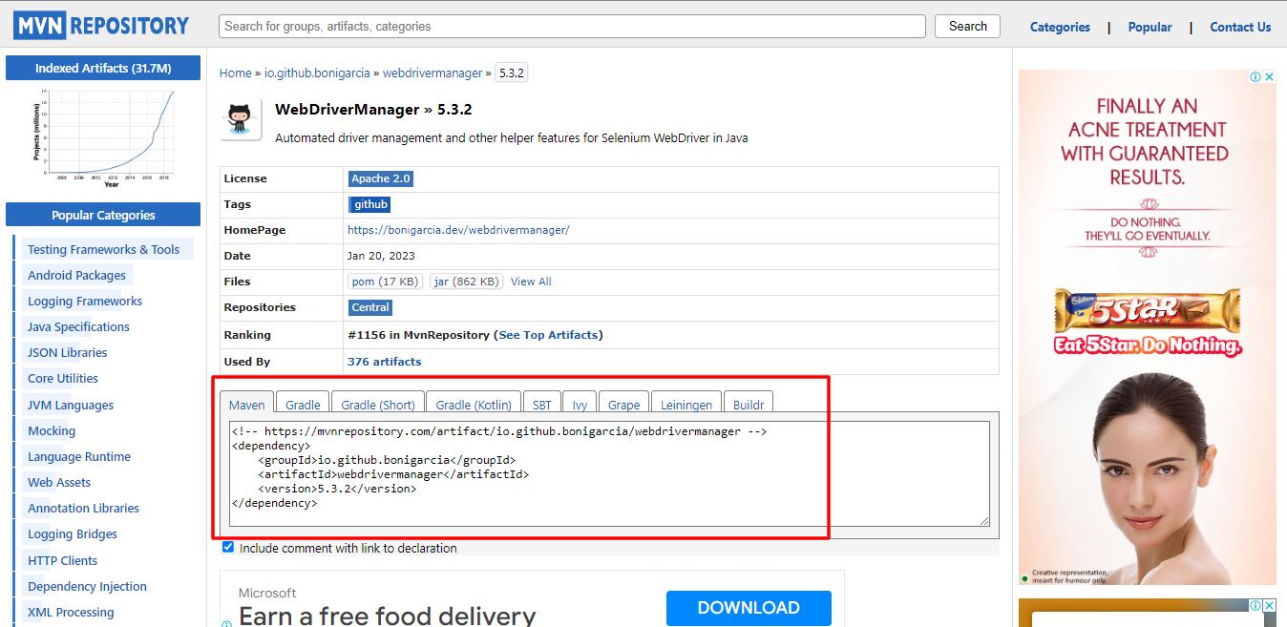Click ad info icon beside Microsoft ad
Screen dimensions: 1287x627
point(227,623)
